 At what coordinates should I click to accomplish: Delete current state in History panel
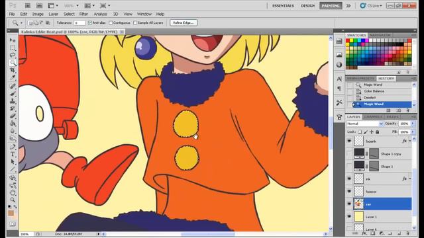(408, 110)
